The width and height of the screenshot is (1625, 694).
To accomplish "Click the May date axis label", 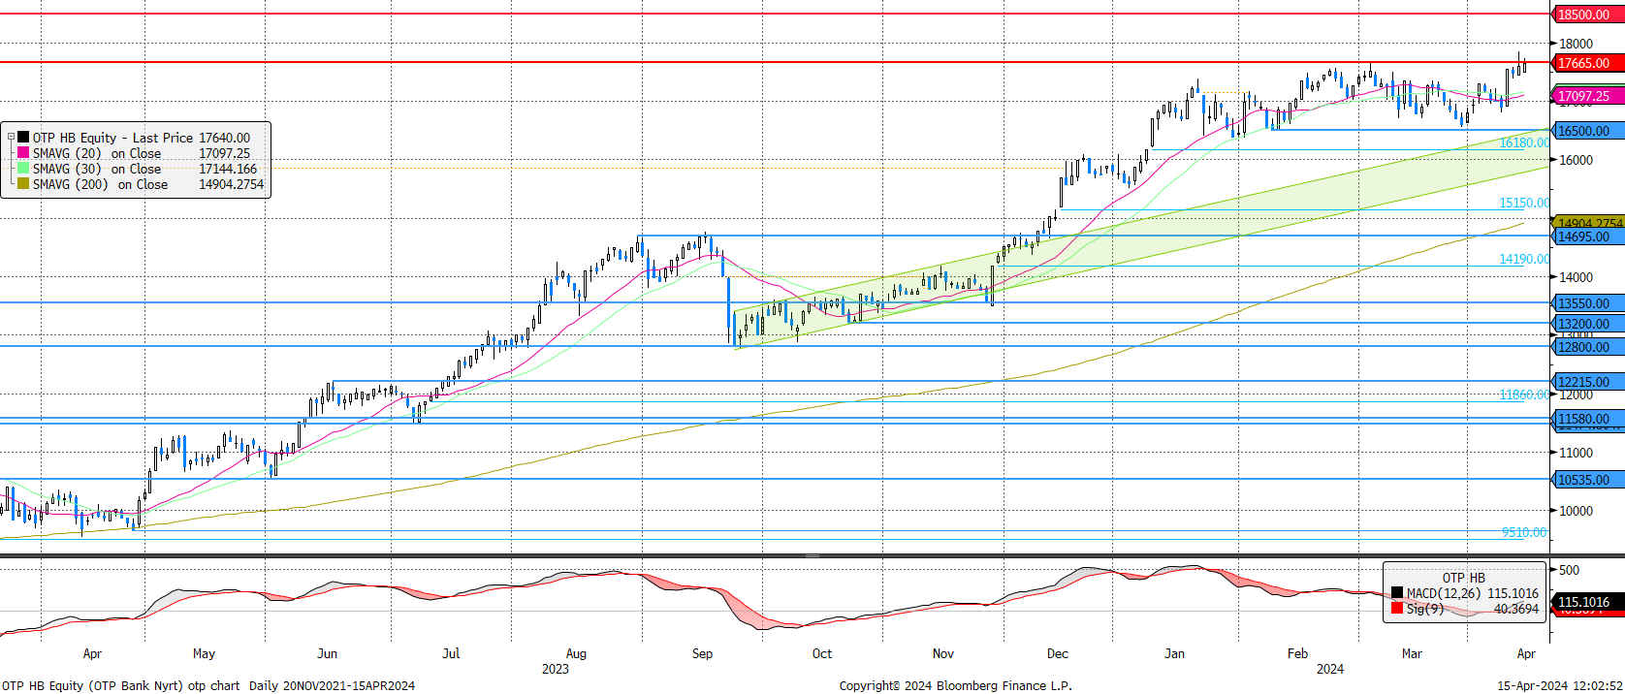I will coord(204,653).
